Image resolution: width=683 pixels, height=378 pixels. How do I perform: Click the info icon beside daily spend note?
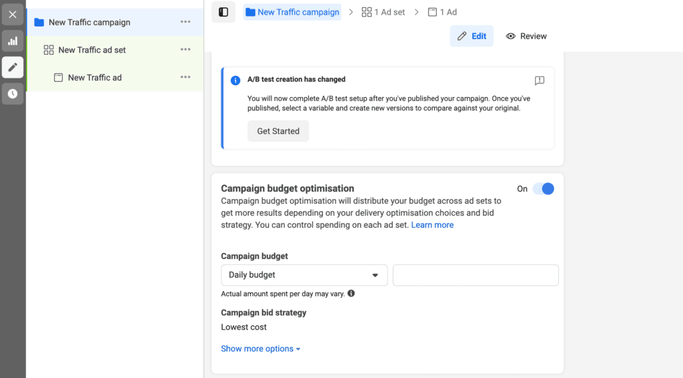point(351,293)
